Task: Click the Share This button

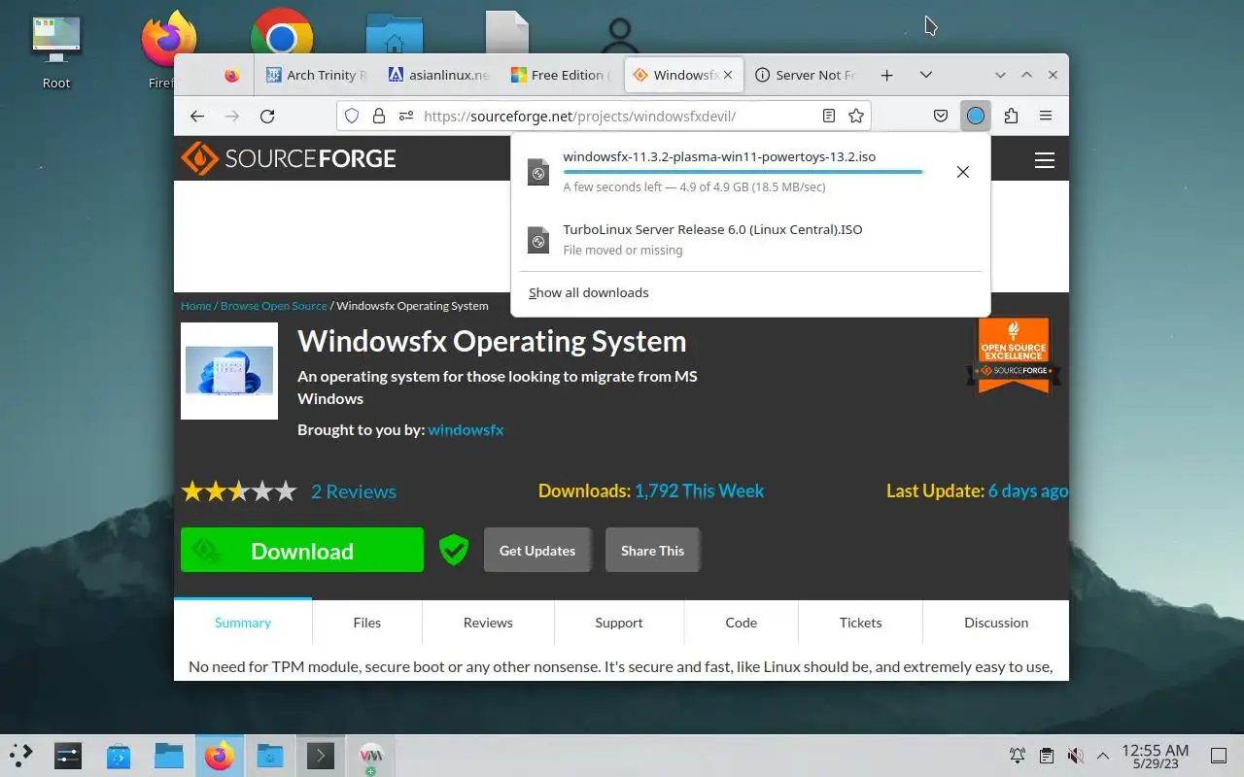Action: (652, 550)
